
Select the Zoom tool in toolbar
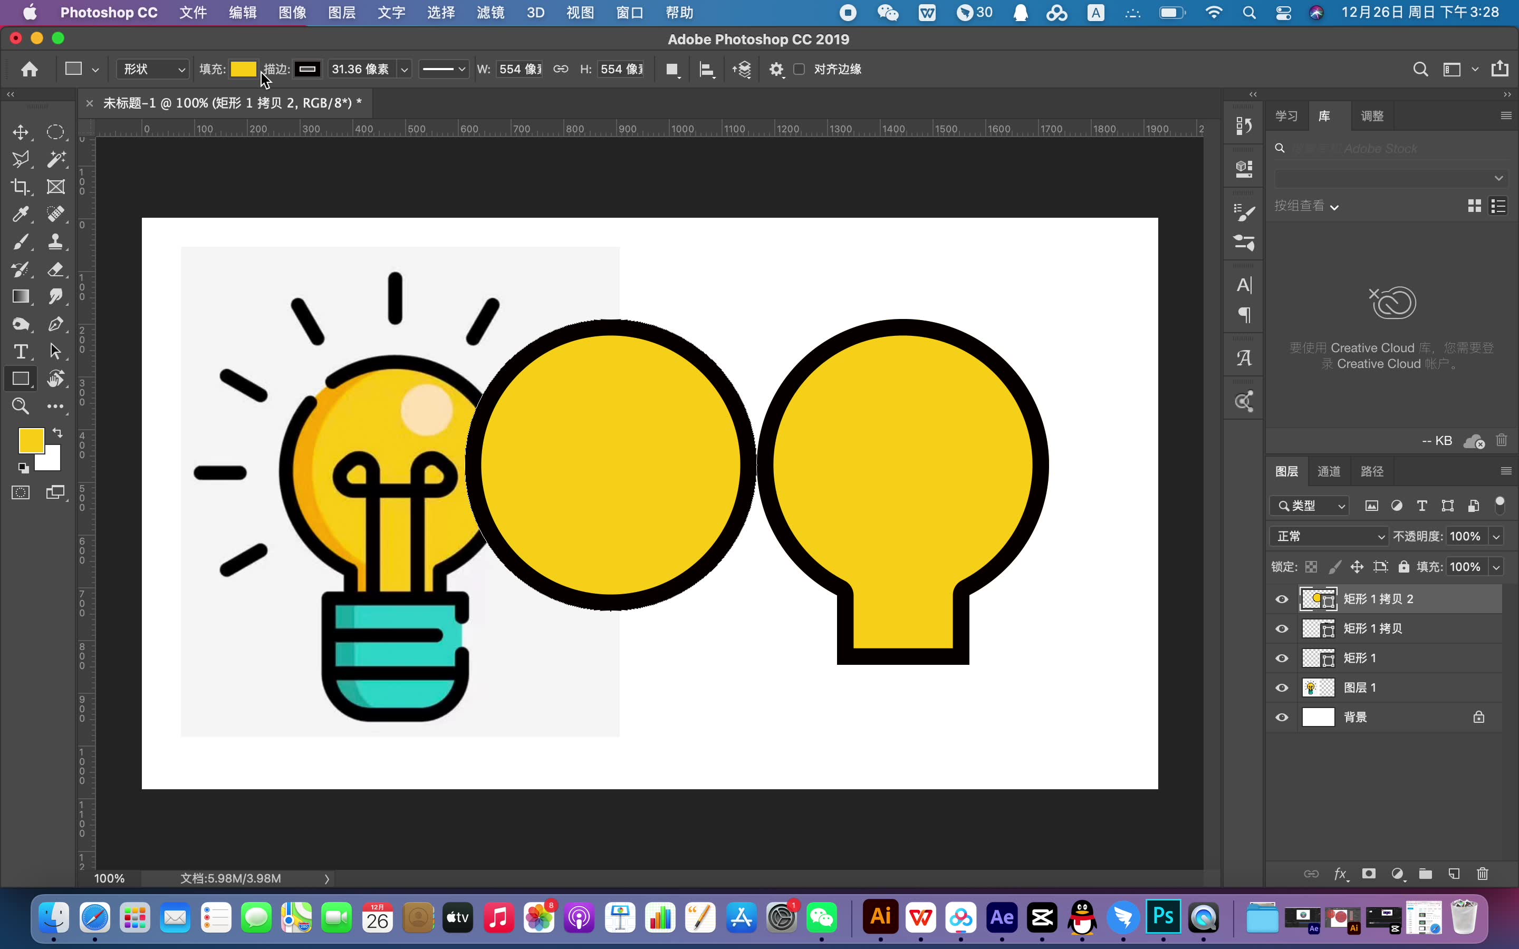point(21,406)
